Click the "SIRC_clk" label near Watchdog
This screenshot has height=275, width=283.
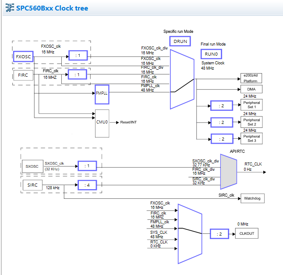226,195
